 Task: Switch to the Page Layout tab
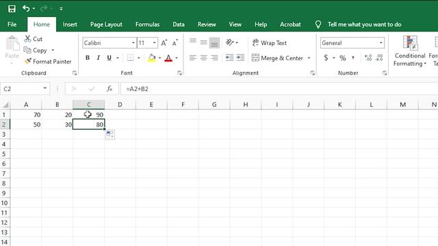[x=106, y=25]
